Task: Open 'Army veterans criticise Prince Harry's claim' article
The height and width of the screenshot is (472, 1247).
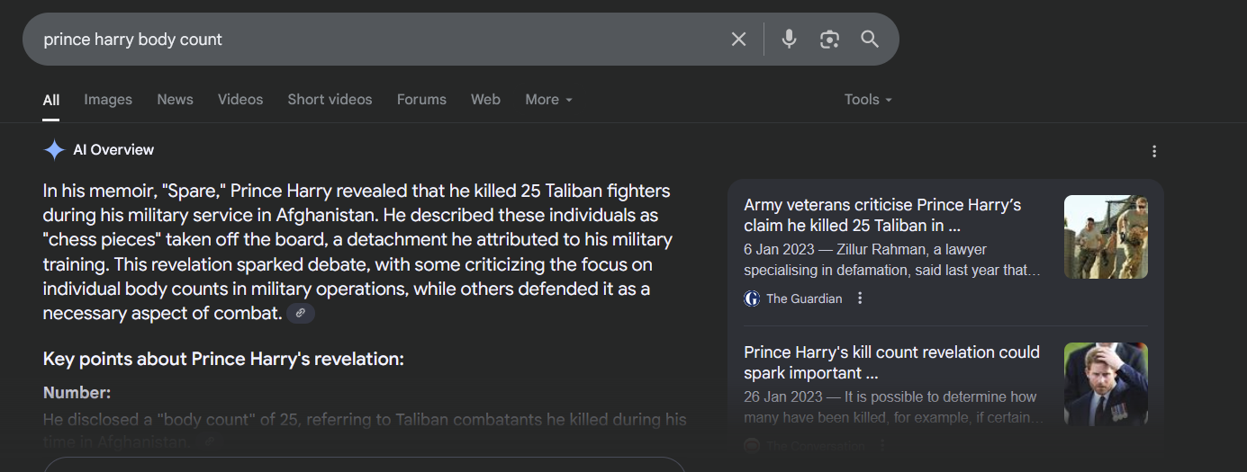Action: point(882,215)
